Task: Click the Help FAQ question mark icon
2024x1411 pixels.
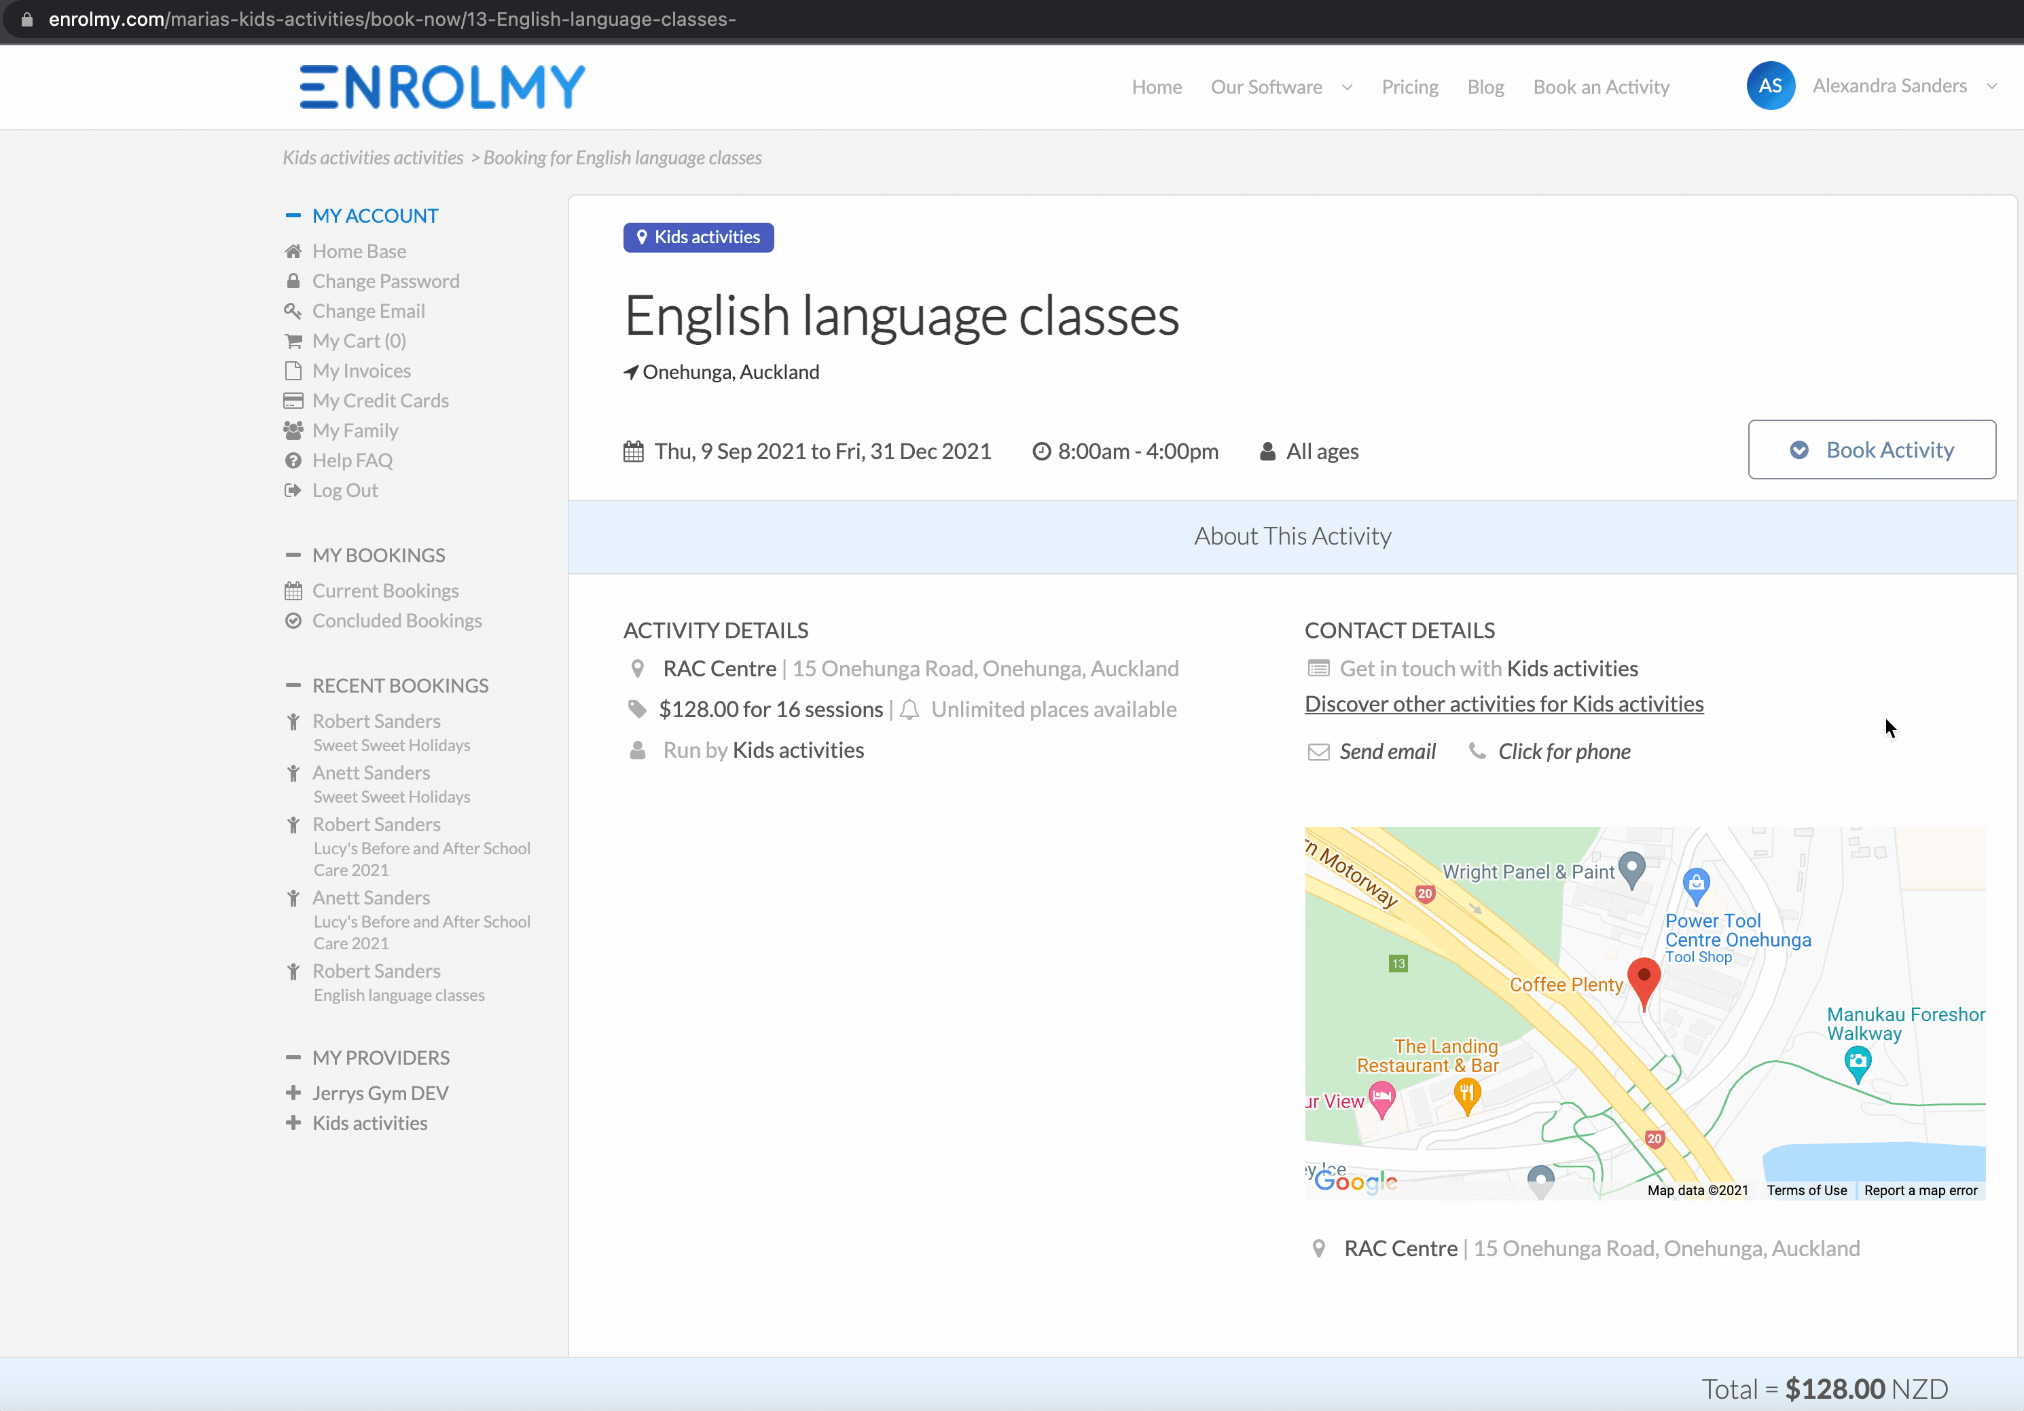Action: [x=293, y=460]
